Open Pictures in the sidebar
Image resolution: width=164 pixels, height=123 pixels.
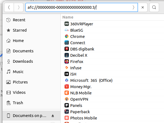pos(31,82)
